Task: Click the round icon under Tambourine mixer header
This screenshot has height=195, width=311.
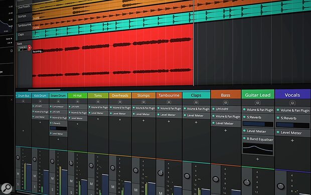Action: 169,102
